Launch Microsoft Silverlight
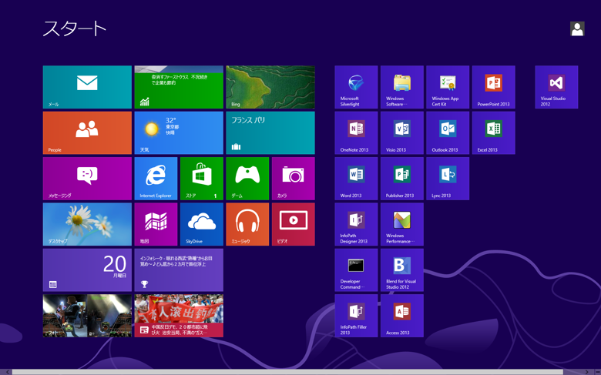 coord(356,87)
